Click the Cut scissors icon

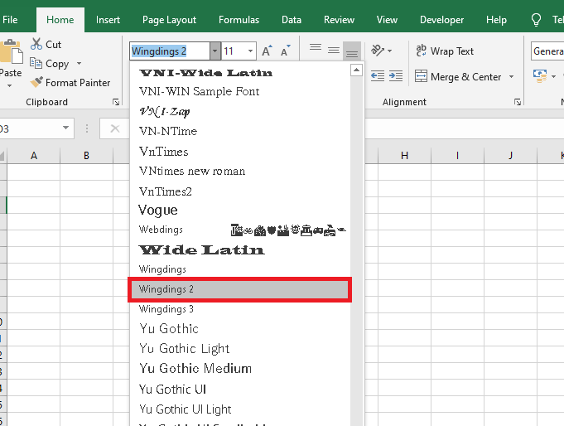point(37,45)
